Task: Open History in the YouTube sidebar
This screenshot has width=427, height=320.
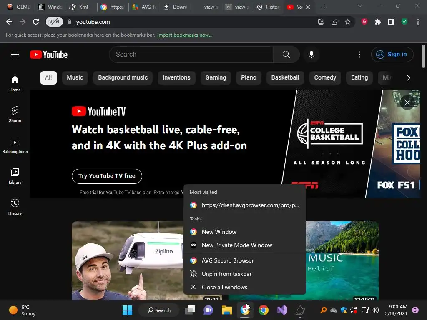Action: coord(15,207)
